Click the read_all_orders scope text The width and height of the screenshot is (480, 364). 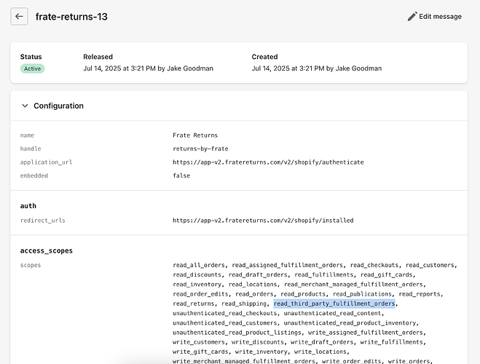click(198, 265)
